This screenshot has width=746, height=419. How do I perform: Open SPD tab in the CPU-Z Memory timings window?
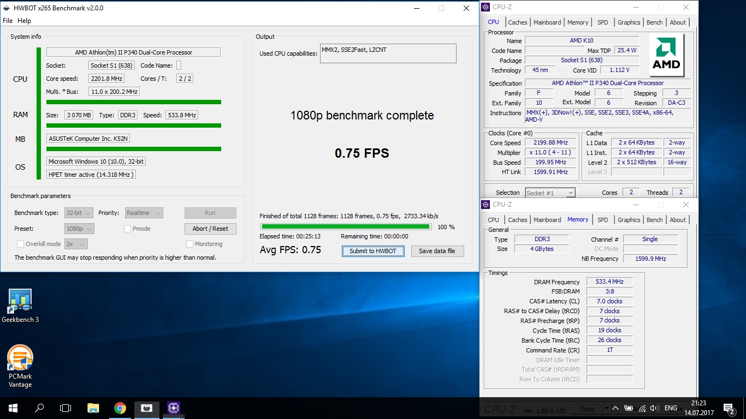(602, 220)
